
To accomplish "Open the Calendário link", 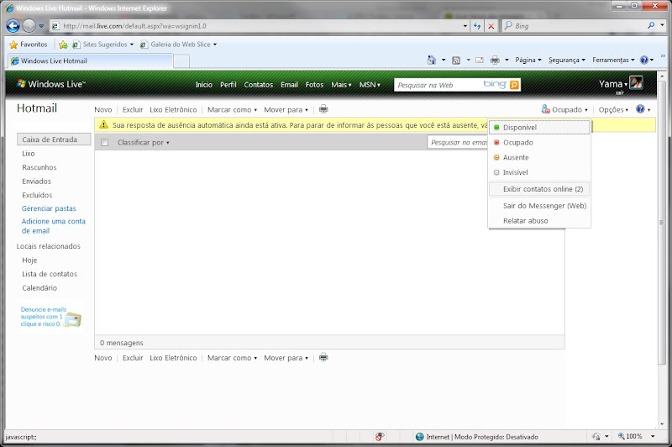I will (x=39, y=287).
